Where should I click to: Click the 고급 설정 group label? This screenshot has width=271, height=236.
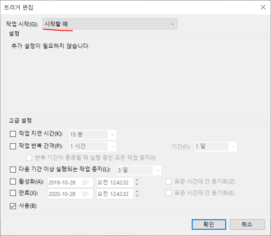click(x=20, y=120)
